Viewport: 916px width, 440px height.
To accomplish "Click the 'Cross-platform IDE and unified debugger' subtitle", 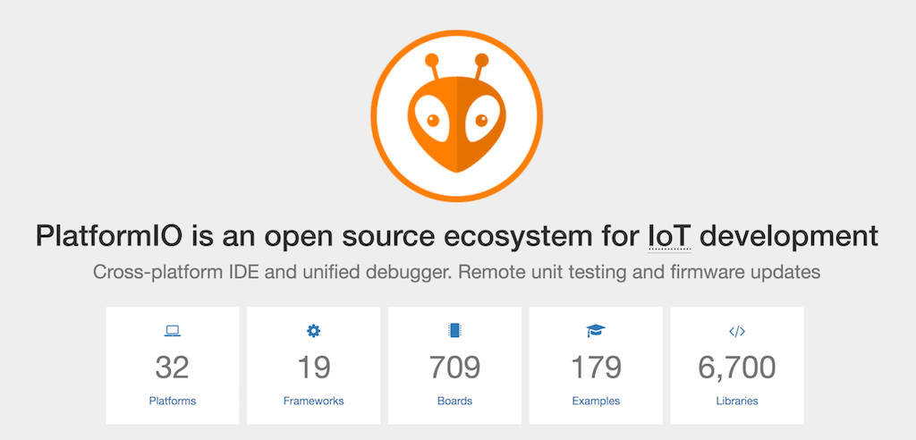I will click(457, 272).
